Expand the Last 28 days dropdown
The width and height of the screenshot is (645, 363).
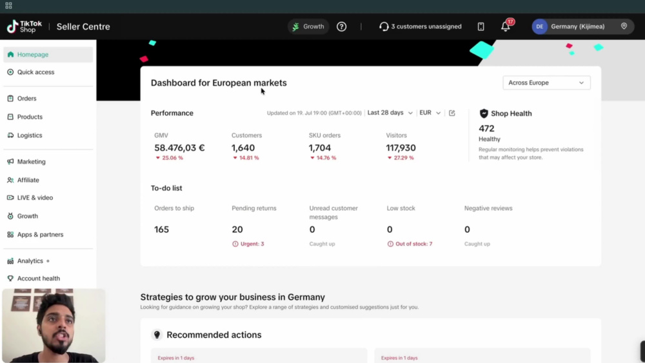390,113
